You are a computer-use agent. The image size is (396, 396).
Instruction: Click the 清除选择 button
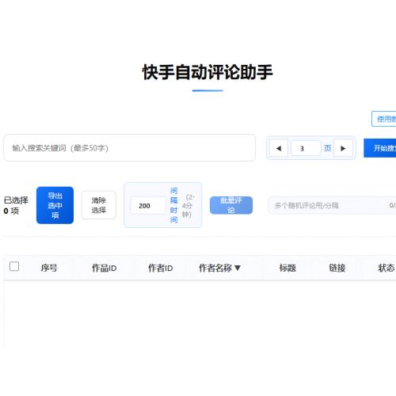click(x=99, y=205)
